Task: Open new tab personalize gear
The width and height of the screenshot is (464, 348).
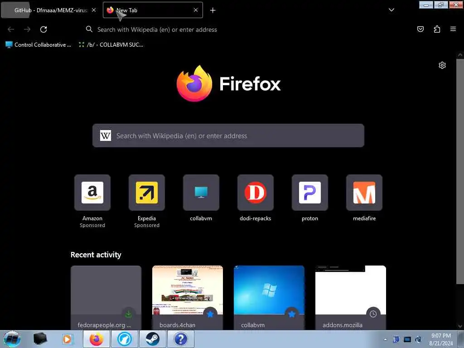Action: tap(442, 65)
